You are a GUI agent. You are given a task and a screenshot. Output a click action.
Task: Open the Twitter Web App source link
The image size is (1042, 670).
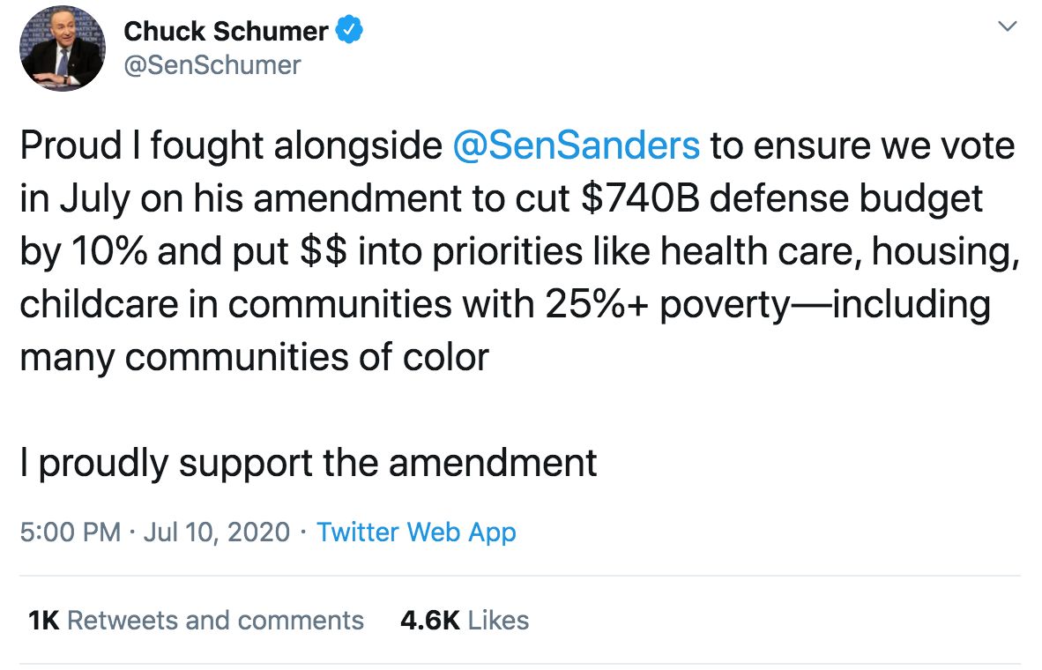pyautogui.click(x=416, y=532)
